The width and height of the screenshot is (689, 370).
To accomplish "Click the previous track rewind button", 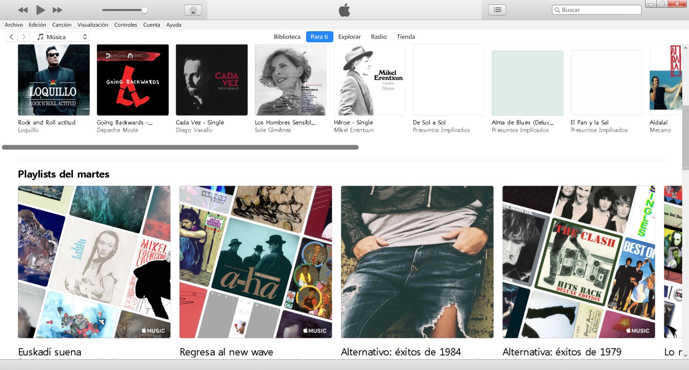I will click(23, 10).
